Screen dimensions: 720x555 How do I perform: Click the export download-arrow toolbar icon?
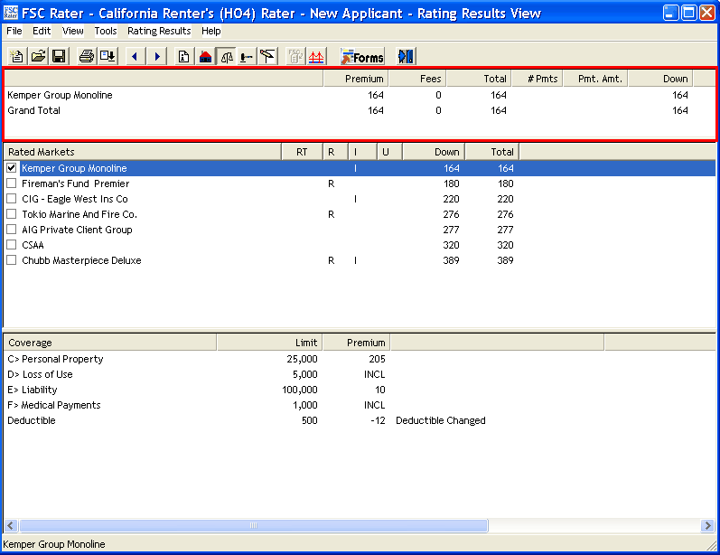point(108,57)
